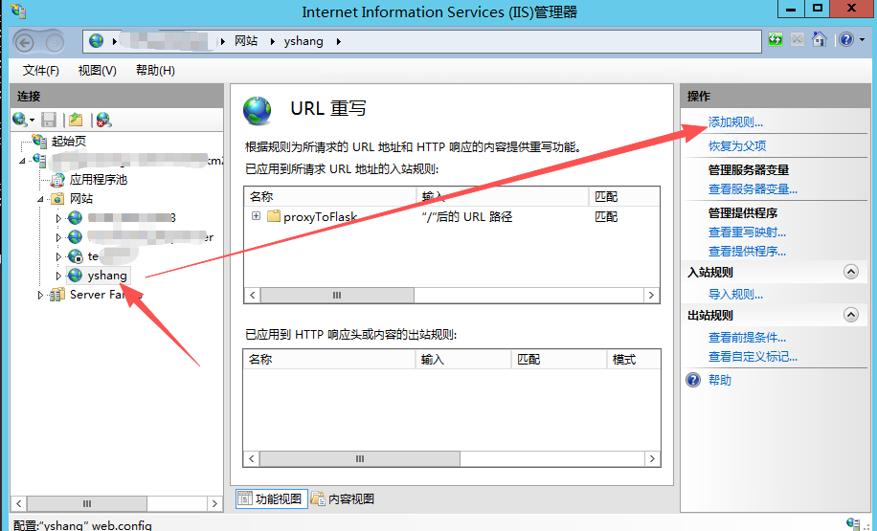Open the 文件(F) menu
The image size is (877, 531).
coord(41,70)
